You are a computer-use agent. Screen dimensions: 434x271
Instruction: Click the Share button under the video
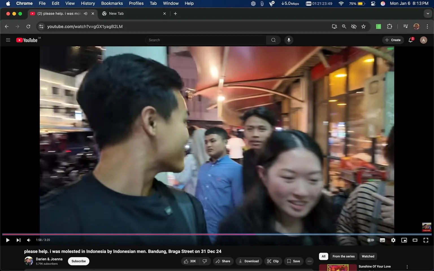223,261
